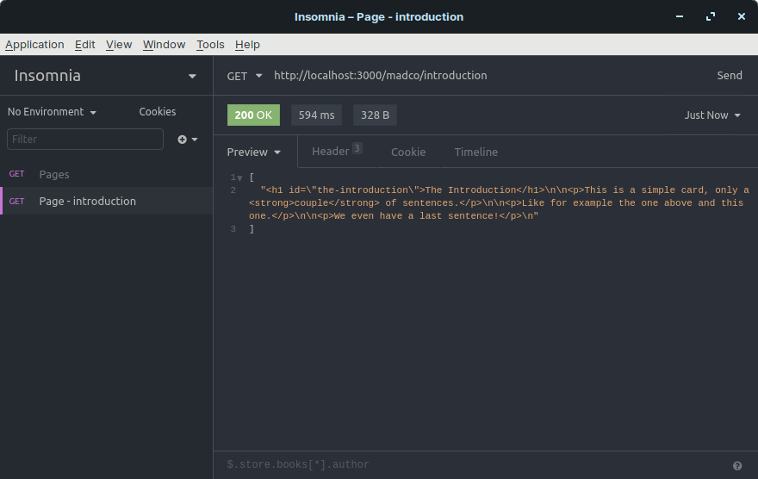Click the 200 OK status badge
758x479 pixels.
[253, 115]
